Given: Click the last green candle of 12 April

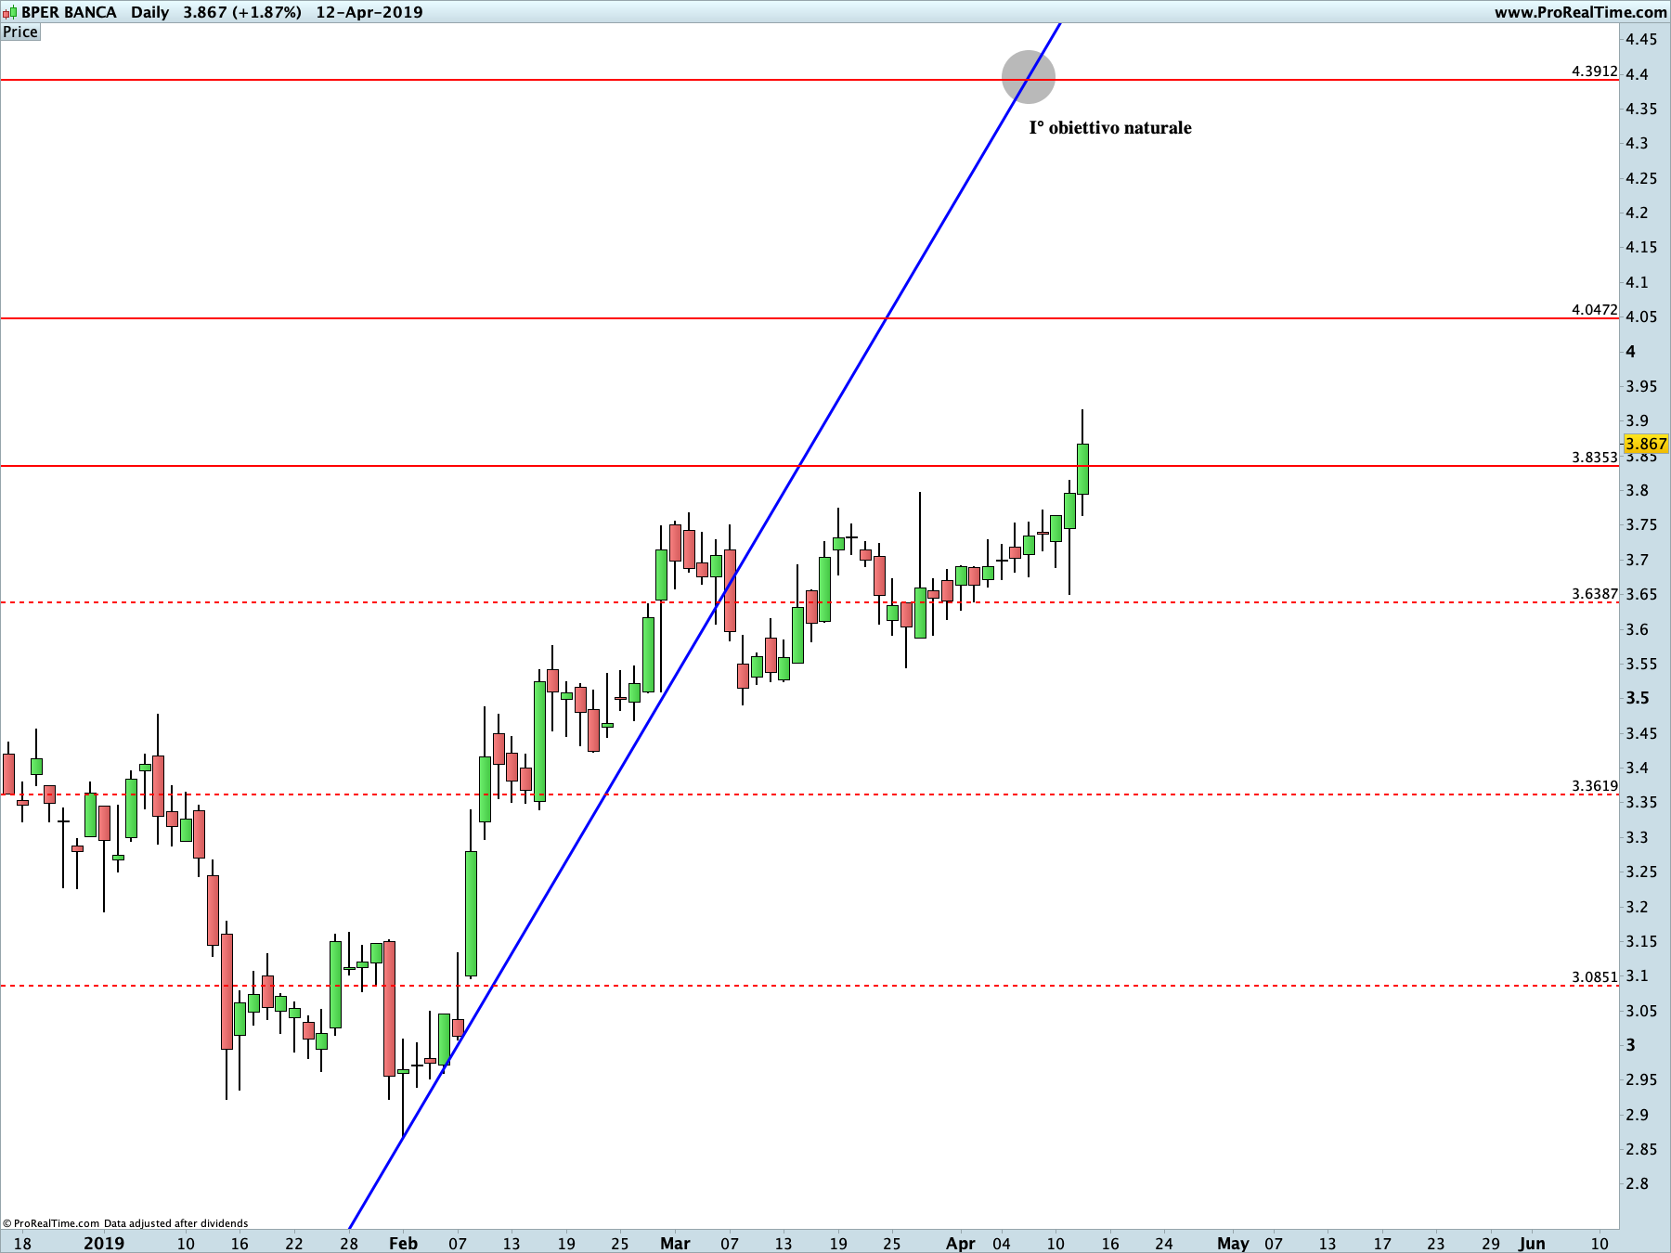Looking at the screenshot, I should coord(1082,469).
